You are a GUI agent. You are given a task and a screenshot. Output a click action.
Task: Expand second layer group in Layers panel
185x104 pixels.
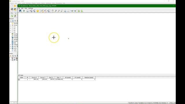click(x=10, y=60)
